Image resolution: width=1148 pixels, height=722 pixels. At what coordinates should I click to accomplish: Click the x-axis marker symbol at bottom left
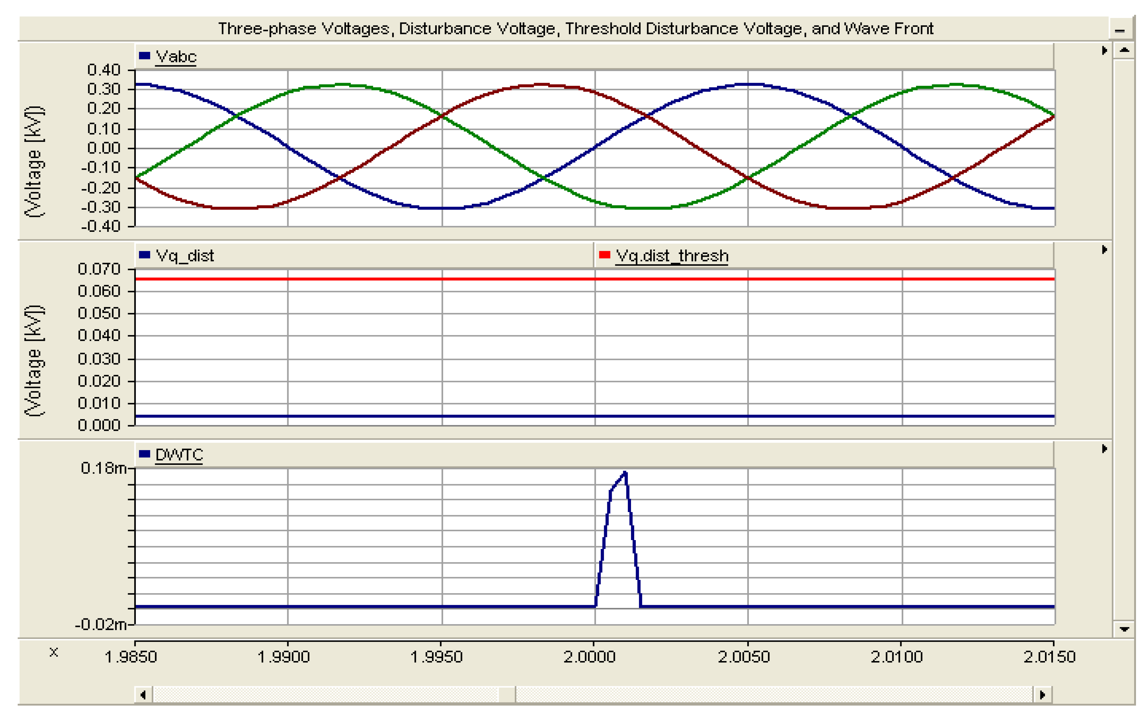[x=54, y=652]
